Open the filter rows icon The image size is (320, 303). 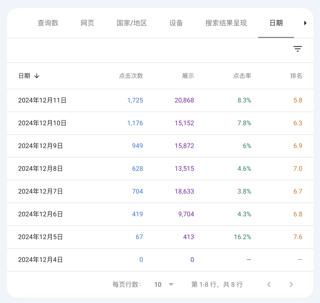click(x=297, y=49)
